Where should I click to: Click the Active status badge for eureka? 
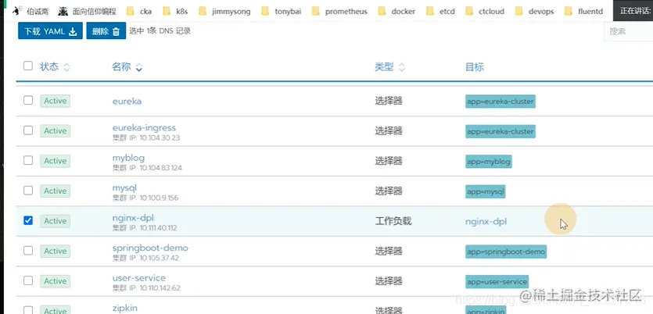(x=55, y=101)
